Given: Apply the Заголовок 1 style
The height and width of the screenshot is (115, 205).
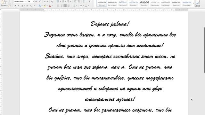Looking at the screenshot, I should (x=123, y=4).
